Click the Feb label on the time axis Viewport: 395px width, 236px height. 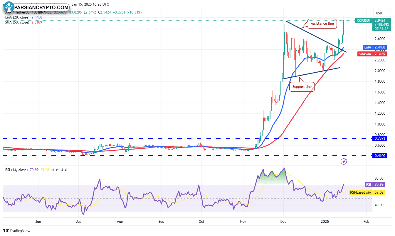click(366, 221)
